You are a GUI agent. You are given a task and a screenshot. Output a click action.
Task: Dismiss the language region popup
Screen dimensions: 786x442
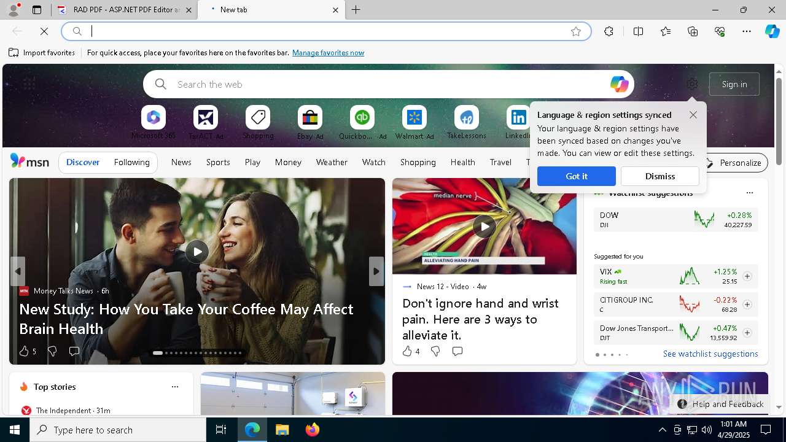pyautogui.click(x=660, y=176)
